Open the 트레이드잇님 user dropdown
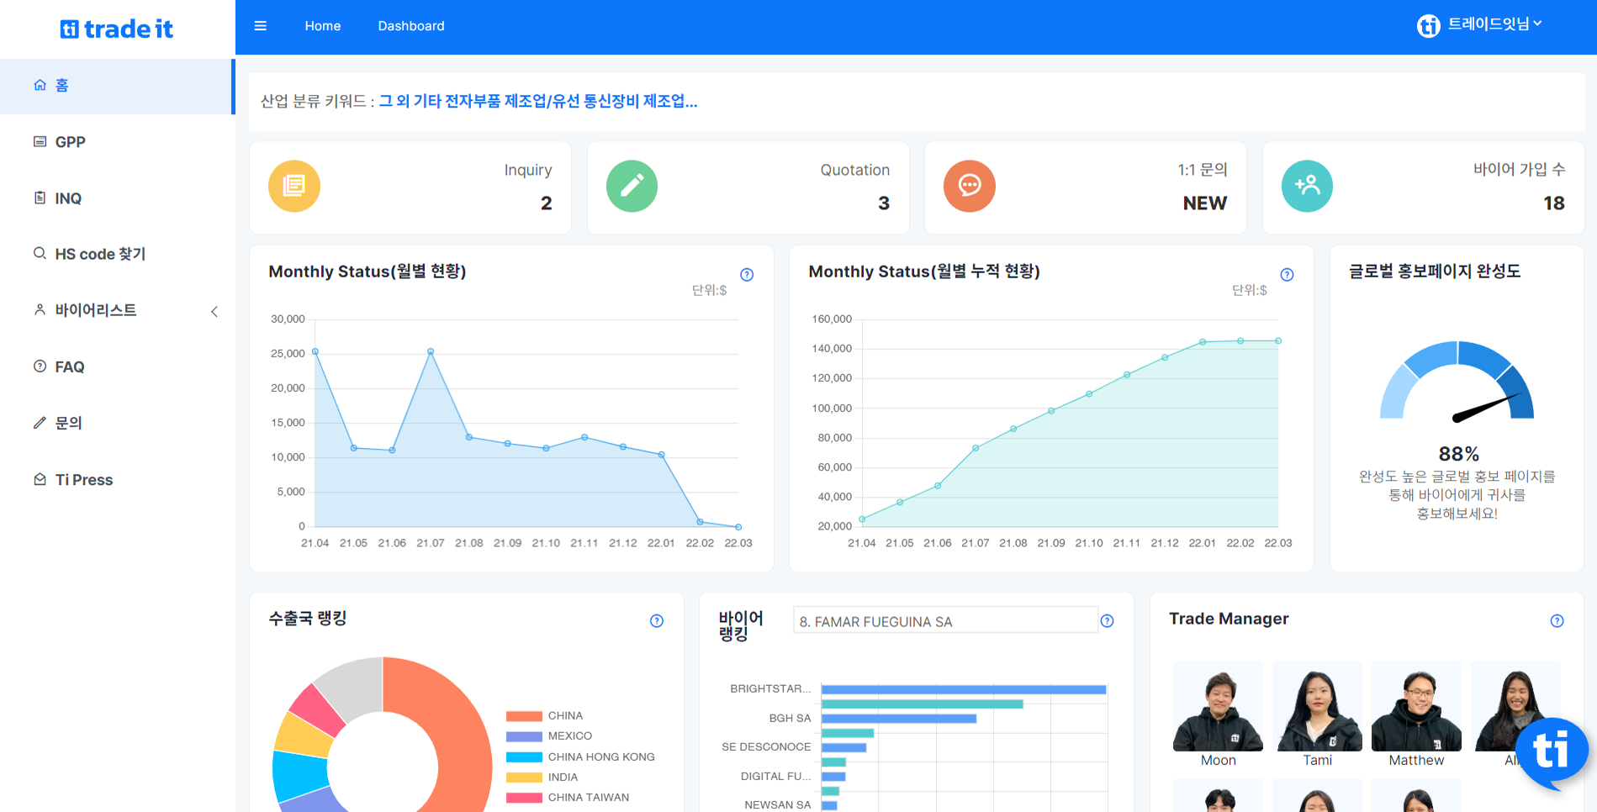1597x812 pixels. 1480,25
